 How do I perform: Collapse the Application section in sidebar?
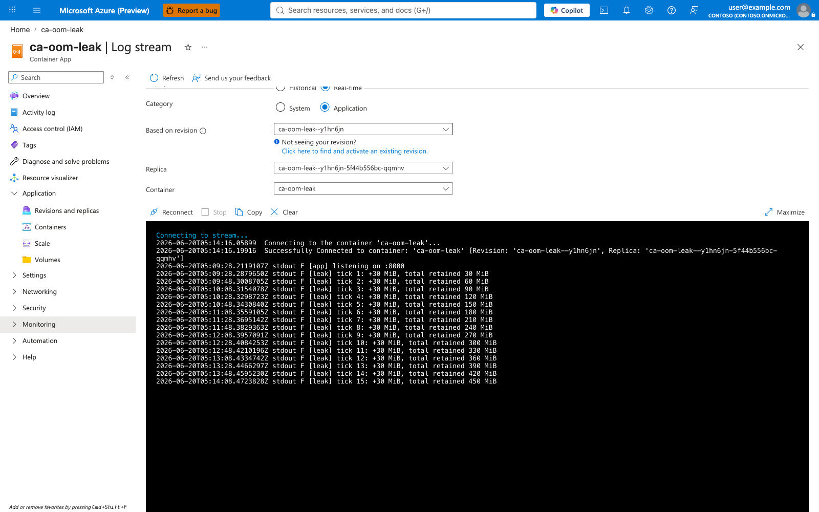pos(14,193)
